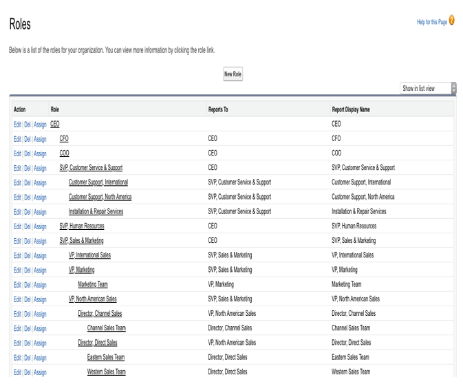Image resolution: width=463 pixels, height=384 pixels.
Task: Edit the CEO role
Action: click(17, 125)
